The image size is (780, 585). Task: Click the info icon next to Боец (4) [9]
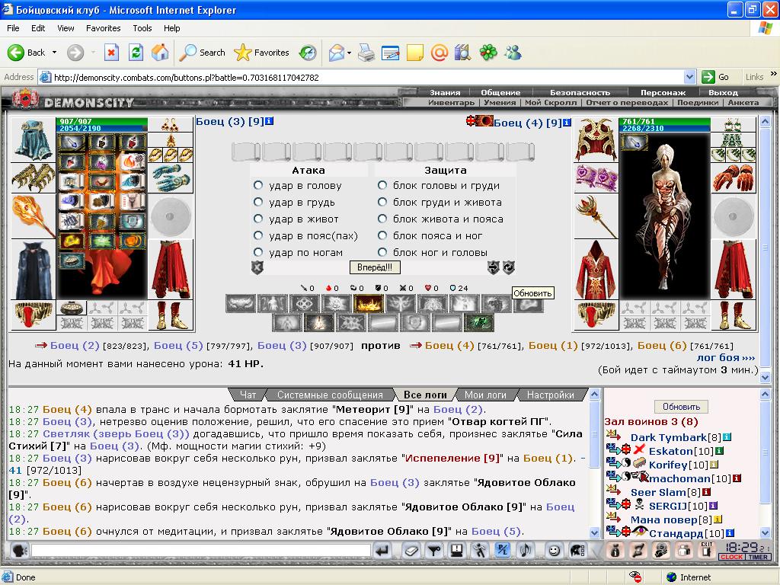567,122
